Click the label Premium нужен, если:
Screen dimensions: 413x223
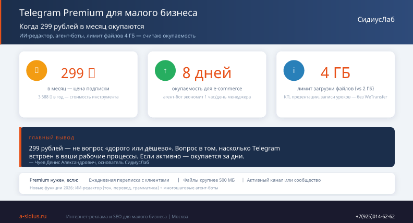pyautogui.click(x=54, y=180)
